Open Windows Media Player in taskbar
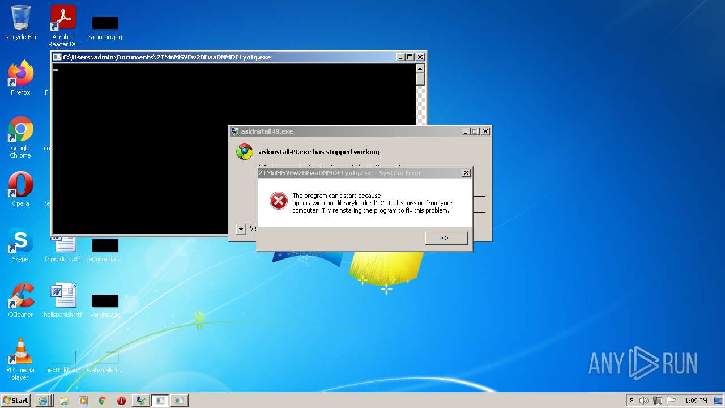This screenshot has width=725, height=408. 83,401
